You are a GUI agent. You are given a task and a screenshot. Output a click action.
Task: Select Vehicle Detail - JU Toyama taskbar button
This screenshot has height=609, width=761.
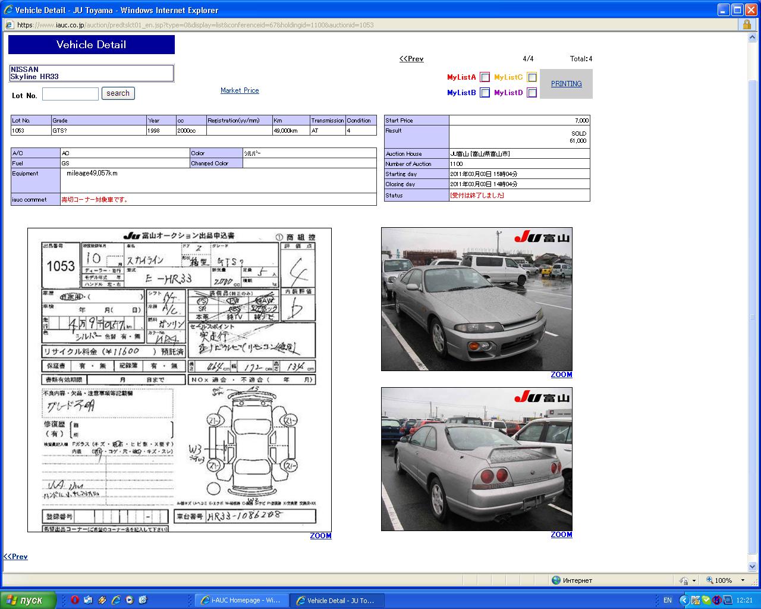point(337,600)
